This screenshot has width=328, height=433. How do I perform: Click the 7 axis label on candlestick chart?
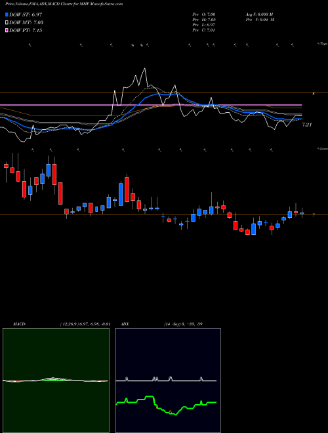point(314,215)
